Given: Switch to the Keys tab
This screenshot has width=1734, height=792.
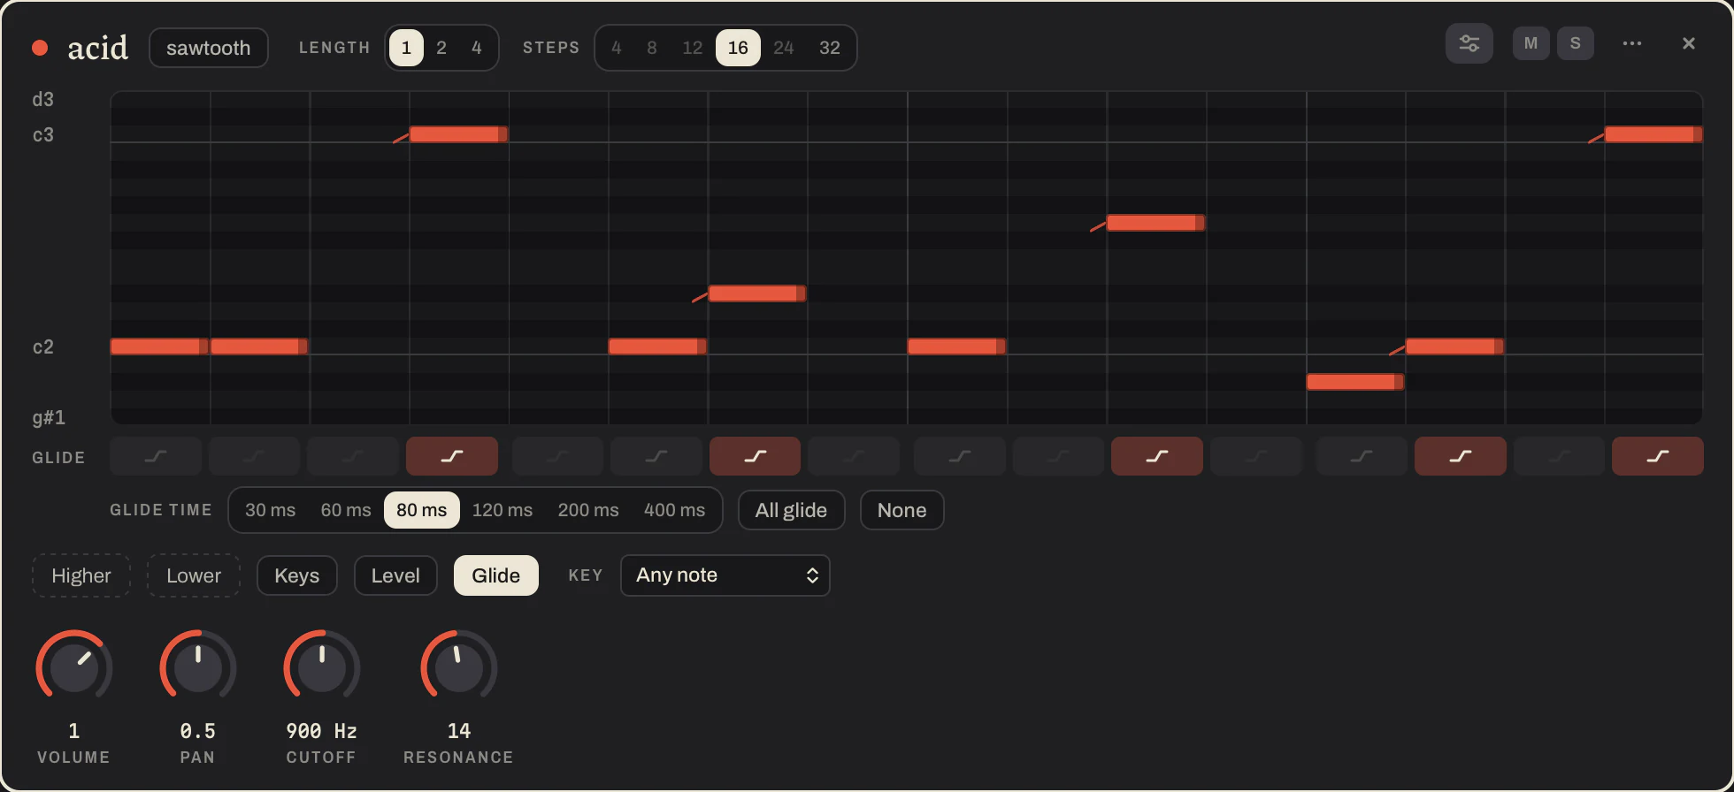Looking at the screenshot, I should point(296,575).
